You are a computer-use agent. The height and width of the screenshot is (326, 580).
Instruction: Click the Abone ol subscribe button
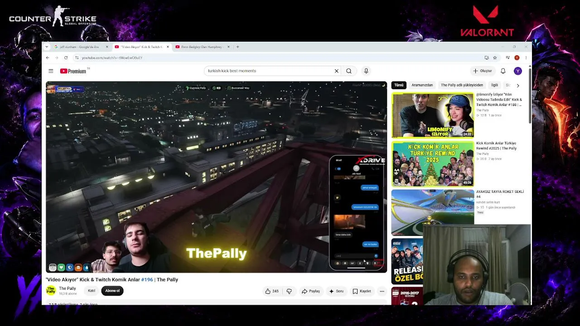point(112,291)
